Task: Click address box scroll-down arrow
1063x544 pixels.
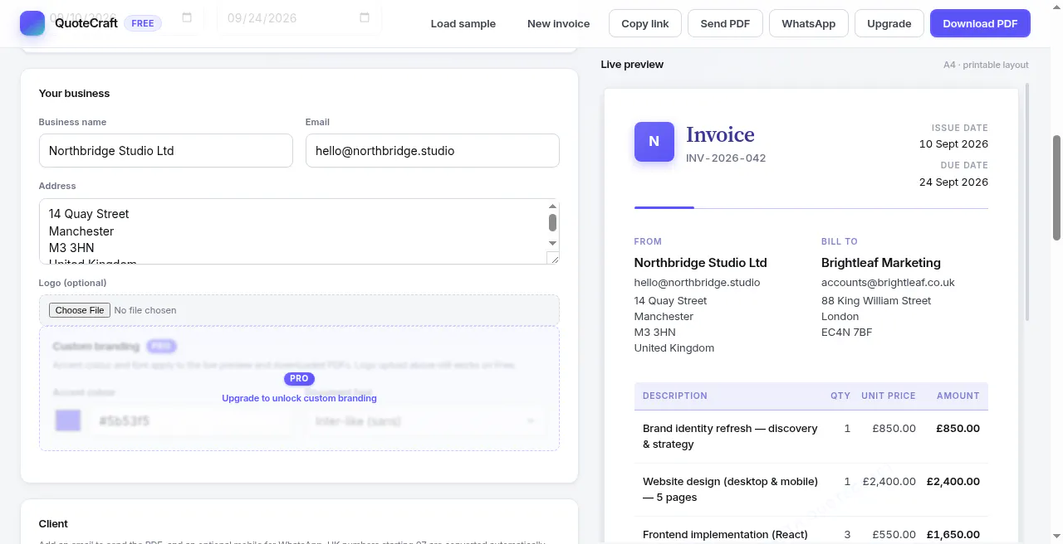Action: click(552, 243)
